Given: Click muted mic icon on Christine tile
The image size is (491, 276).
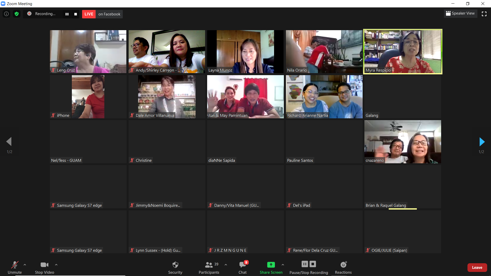Looking at the screenshot, I should coord(132,160).
